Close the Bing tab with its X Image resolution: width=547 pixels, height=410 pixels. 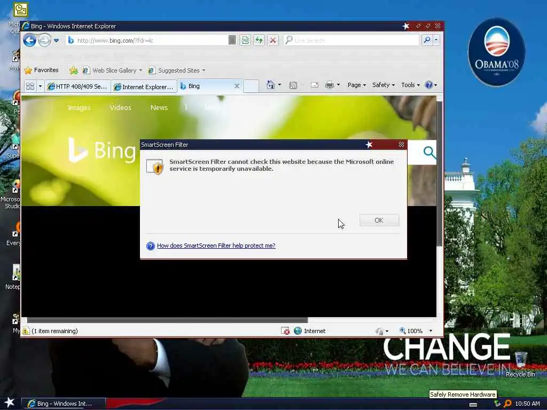pos(237,86)
